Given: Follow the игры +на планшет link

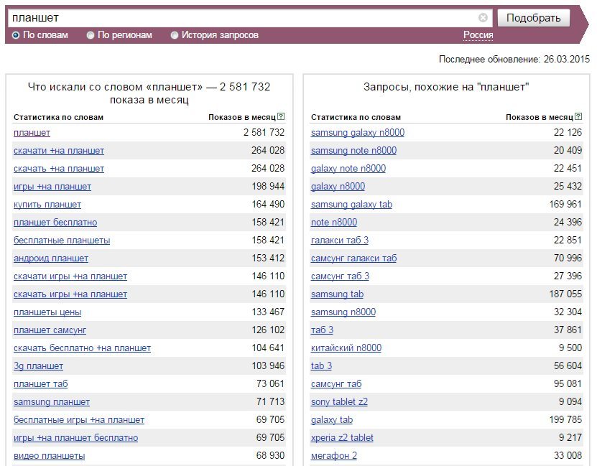Looking at the screenshot, I should 52,187.
